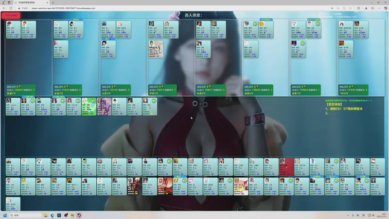Add page to favorites with star icon
This screenshot has height=219, width=389.
350,8
